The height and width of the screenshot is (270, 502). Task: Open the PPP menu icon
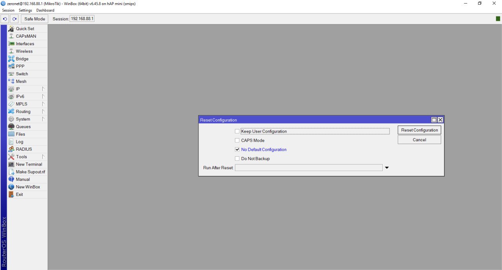click(x=11, y=66)
